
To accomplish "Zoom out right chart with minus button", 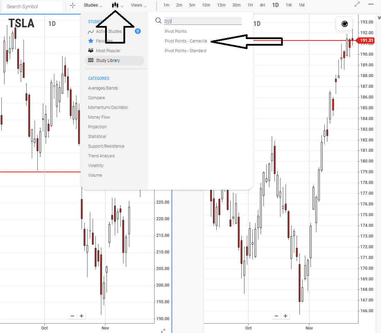I will [x=276, y=316].
